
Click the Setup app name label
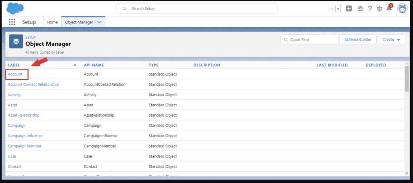coord(29,22)
